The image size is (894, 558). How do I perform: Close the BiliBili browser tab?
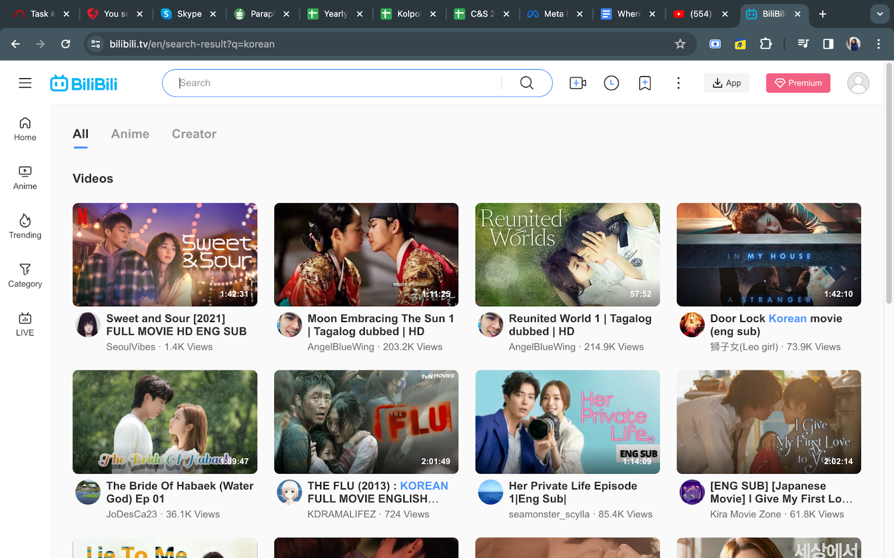coord(798,14)
